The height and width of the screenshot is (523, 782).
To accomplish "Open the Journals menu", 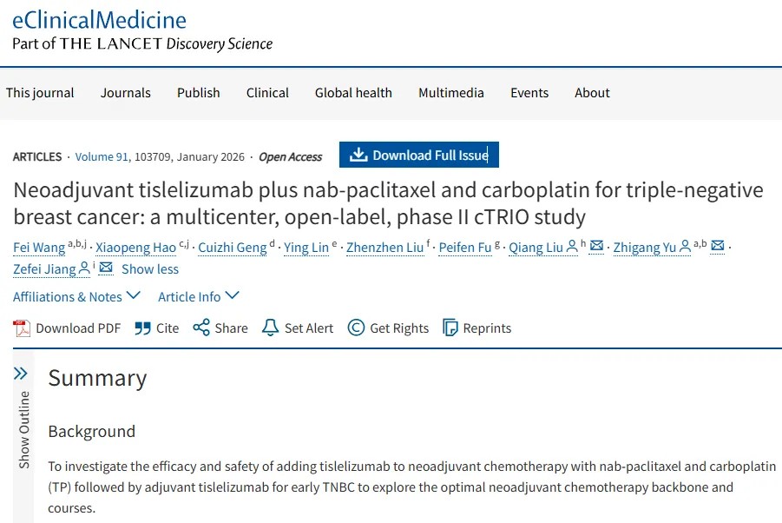I will pyautogui.click(x=125, y=93).
